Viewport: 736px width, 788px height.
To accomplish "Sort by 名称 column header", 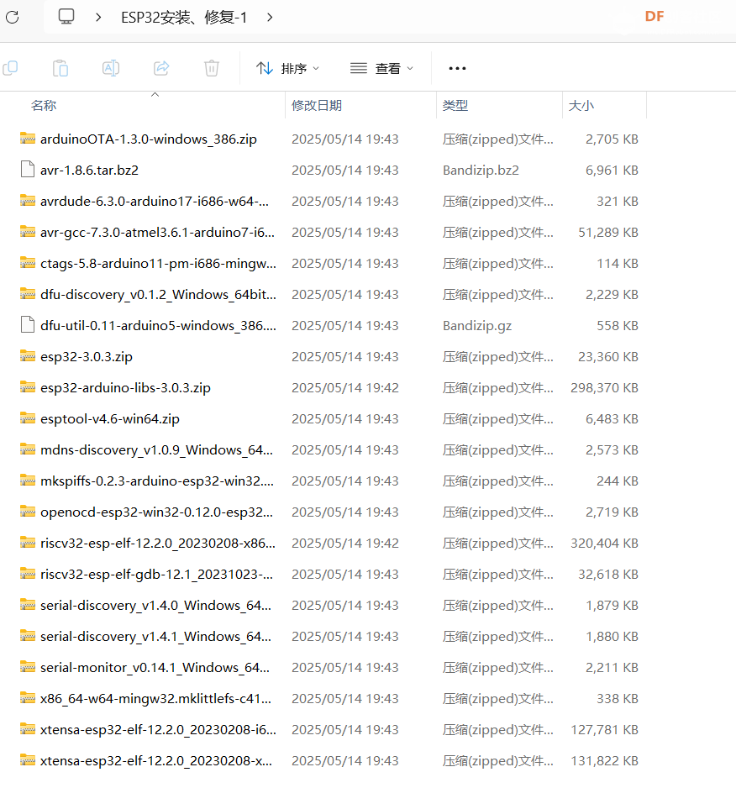I will (43, 106).
